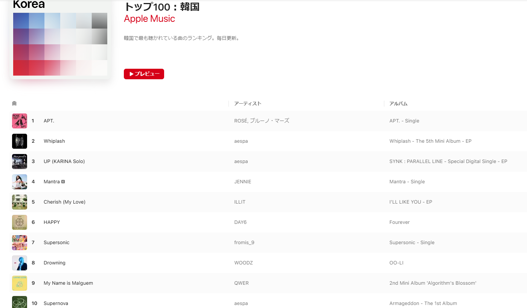The image size is (527, 308).
Task: Click the 曲 column header
Action: tap(14, 104)
